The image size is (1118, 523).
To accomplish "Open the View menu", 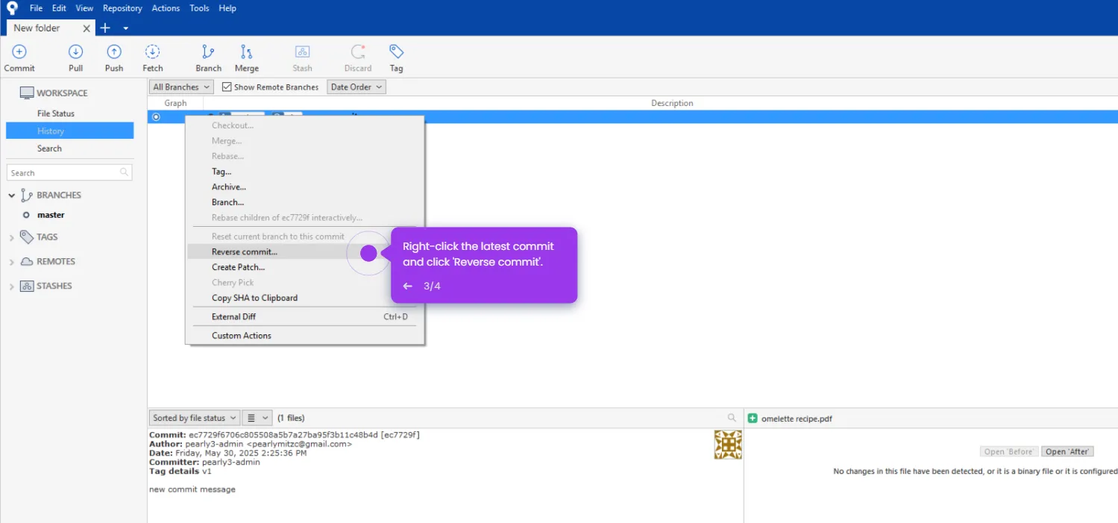I will pos(84,8).
